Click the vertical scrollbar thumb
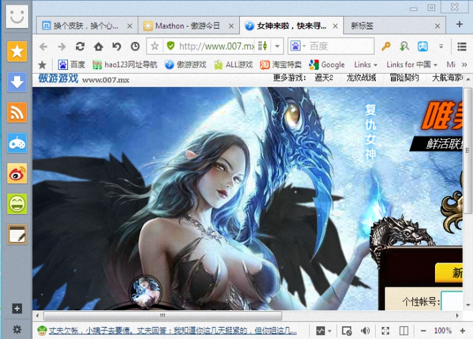Image resolution: width=473 pixels, height=339 pixels. [468, 150]
